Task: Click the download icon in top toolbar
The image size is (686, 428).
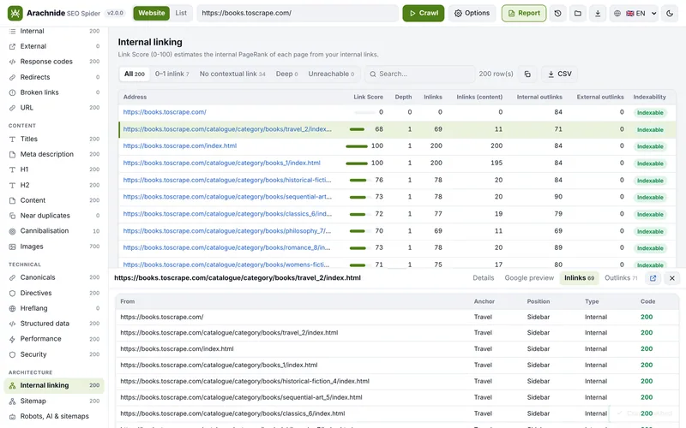Action: [598, 13]
